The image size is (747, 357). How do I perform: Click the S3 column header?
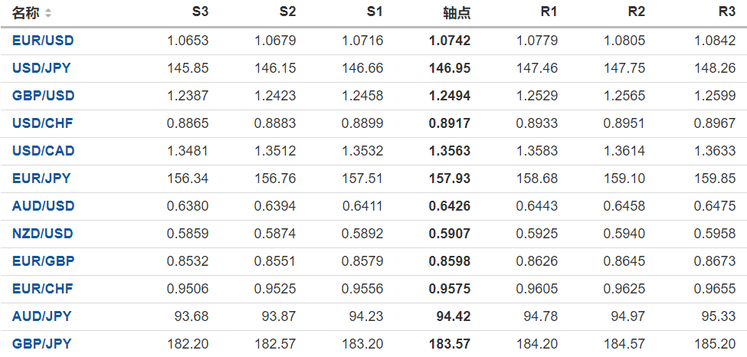199,12
